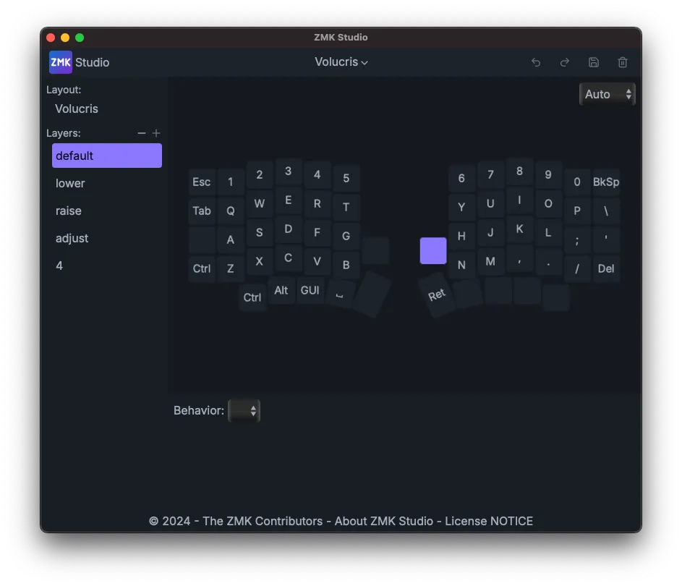Select the lower layer
Screen dimensions: 682x586
tap(107, 183)
